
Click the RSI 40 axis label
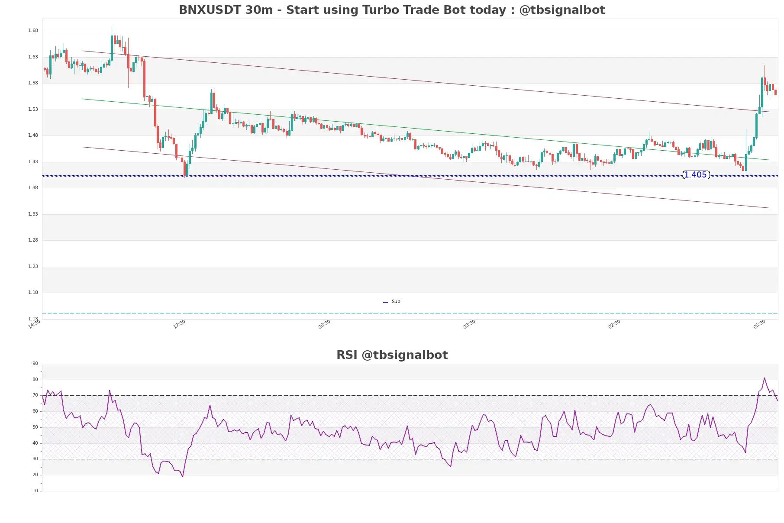(x=35, y=443)
